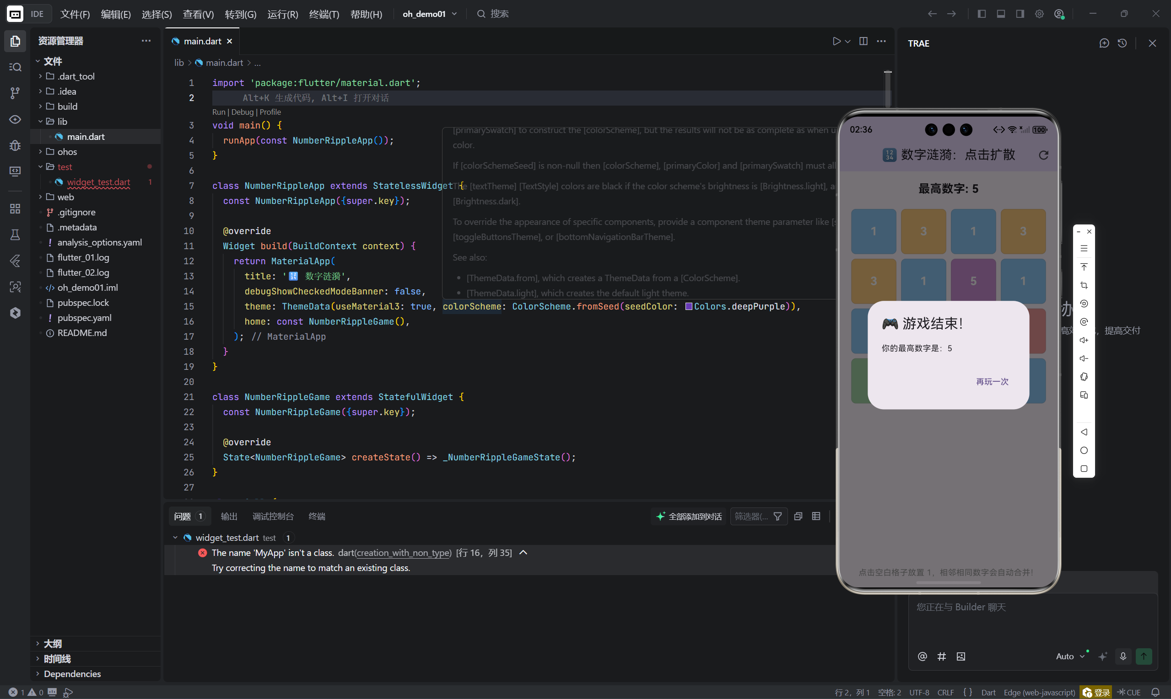Click the split editor icon
This screenshot has width=1171, height=699.
pyautogui.click(x=863, y=42)
